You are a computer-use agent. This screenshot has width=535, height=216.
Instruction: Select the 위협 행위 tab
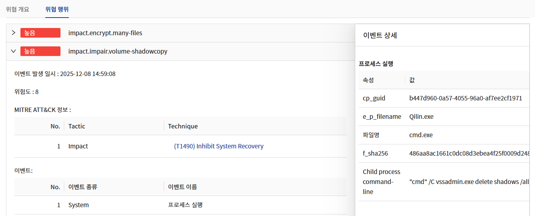click(x=57, y=9)
